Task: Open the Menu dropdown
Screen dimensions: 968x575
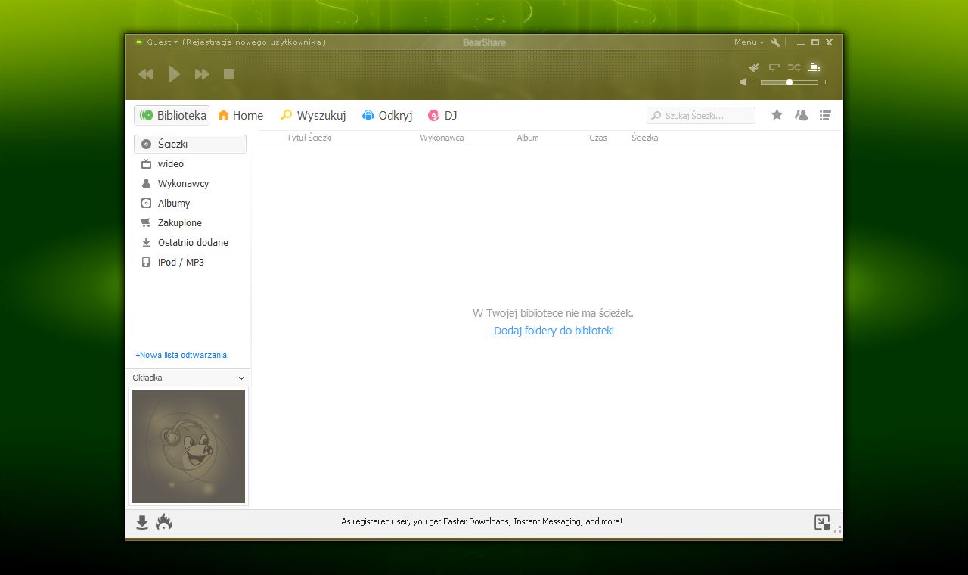Action: [749, 42]
